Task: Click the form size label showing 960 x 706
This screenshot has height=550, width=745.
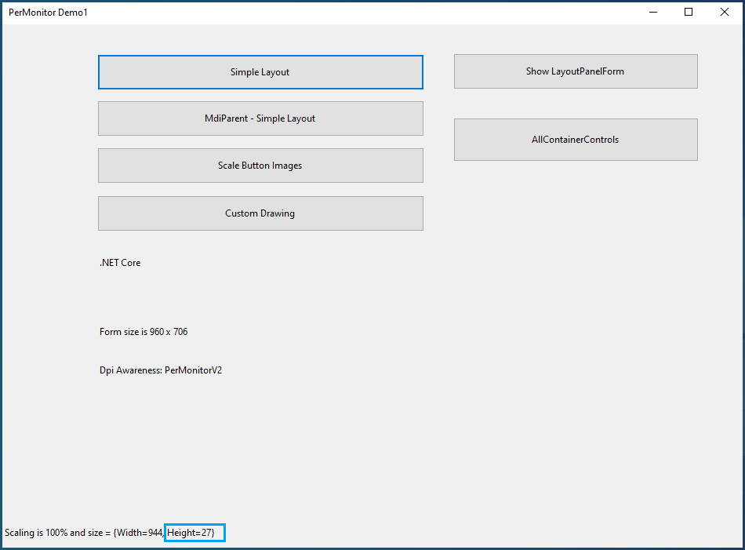Action: tap(143, 331)
